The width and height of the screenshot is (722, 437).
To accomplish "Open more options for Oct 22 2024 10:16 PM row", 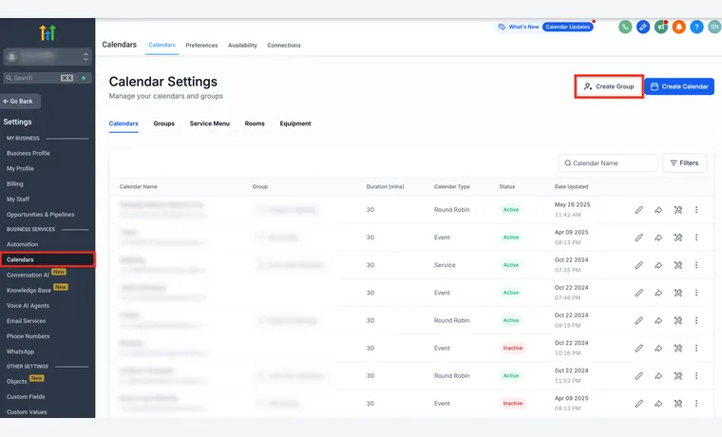I will [x=696, y=348].
